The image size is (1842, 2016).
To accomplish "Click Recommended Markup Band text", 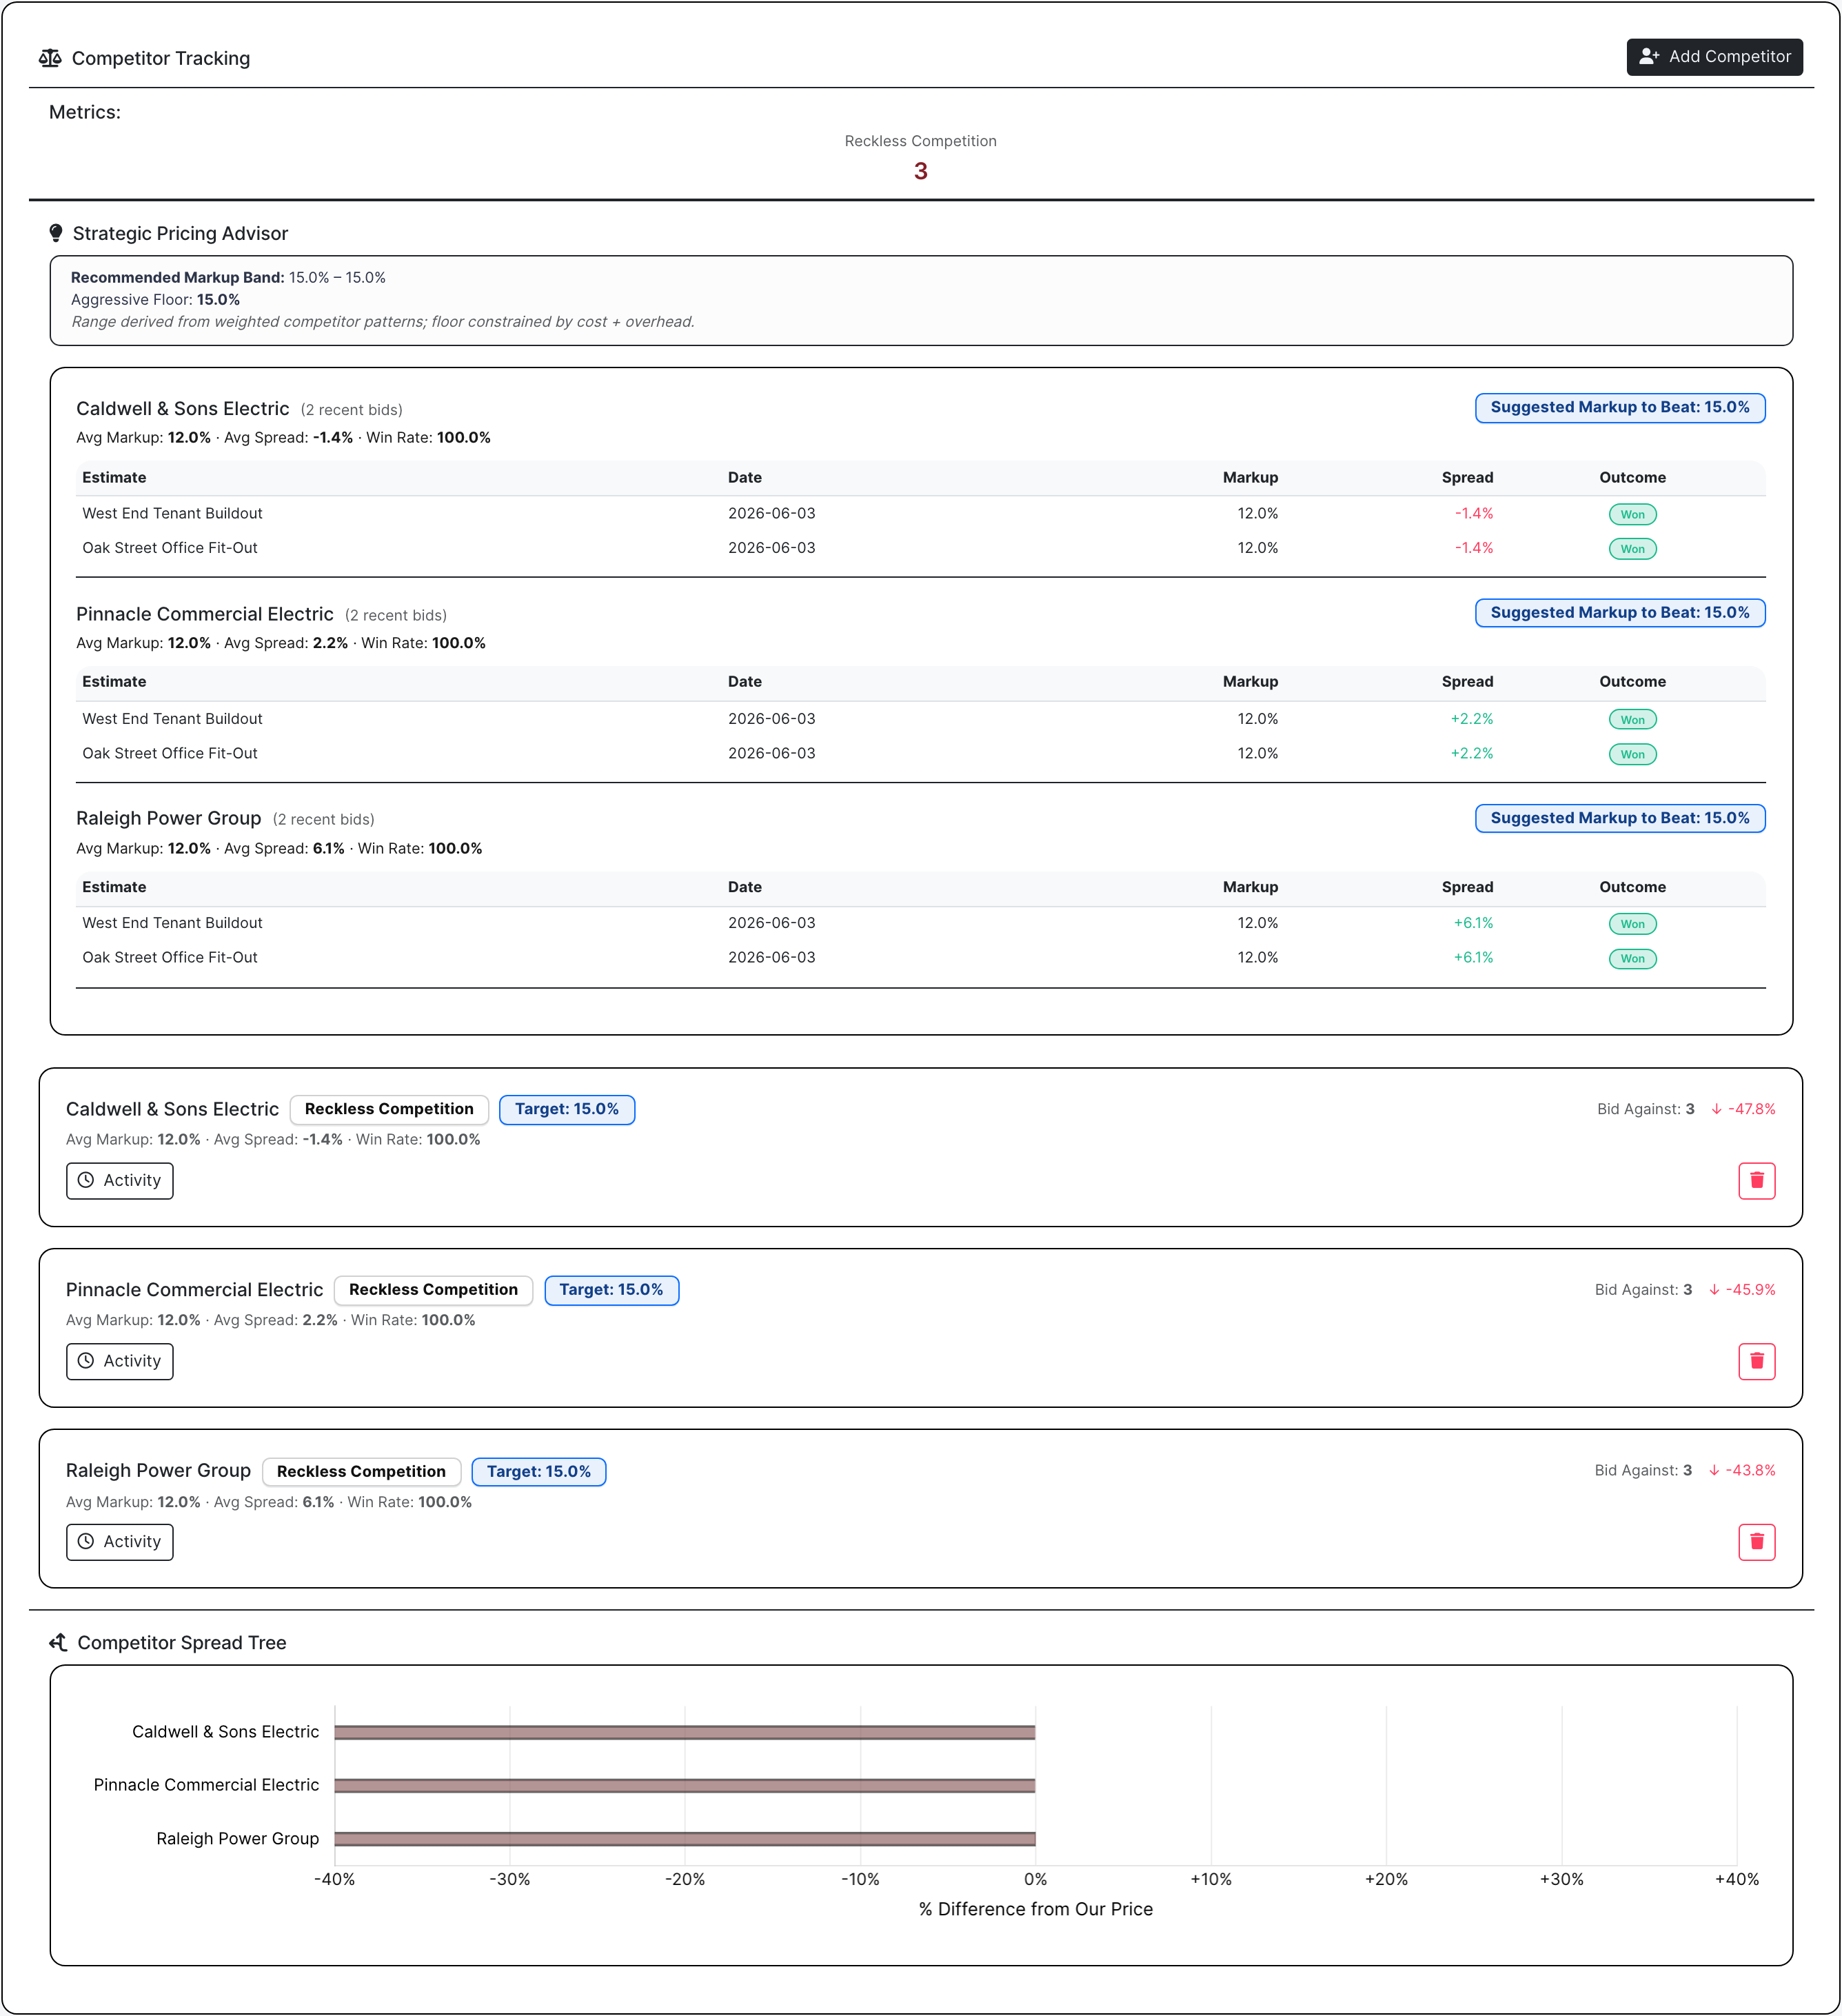I will pos(228,277).
